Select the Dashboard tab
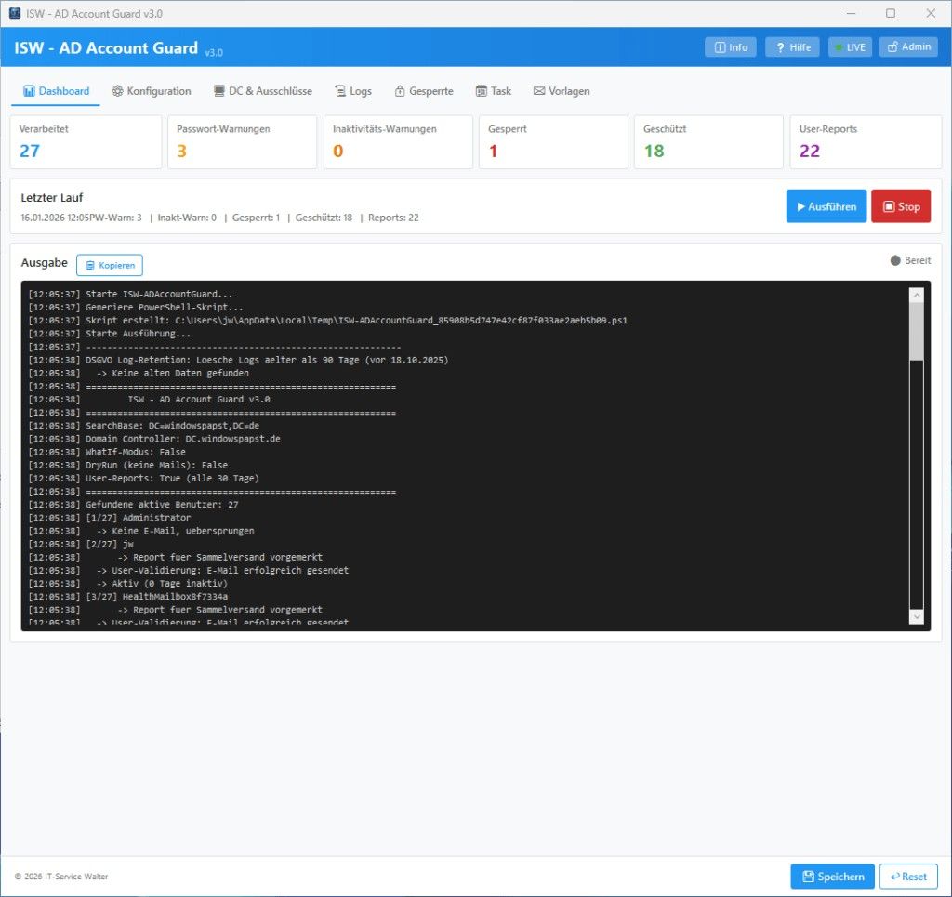Image resolution: width=952 pixels, height=897 pixels. point(56,91)
